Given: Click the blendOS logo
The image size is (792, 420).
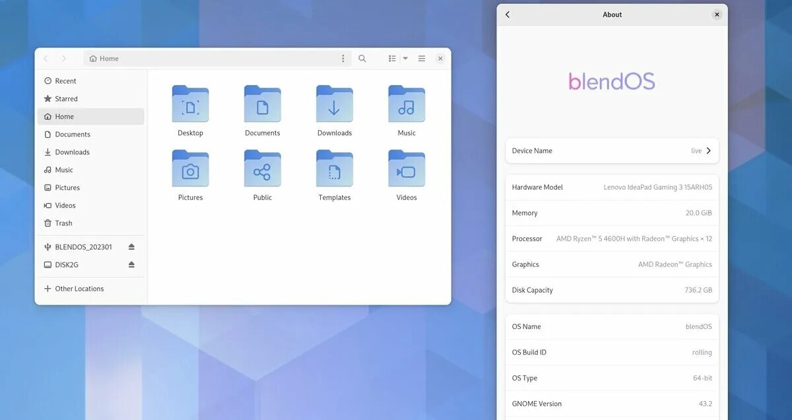Looking at the screenshot, I should pyautogui.click(x=612, y=81).
